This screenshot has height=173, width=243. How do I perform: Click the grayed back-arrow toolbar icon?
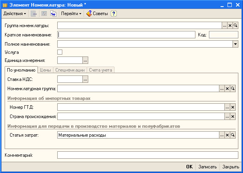point(34,14)
